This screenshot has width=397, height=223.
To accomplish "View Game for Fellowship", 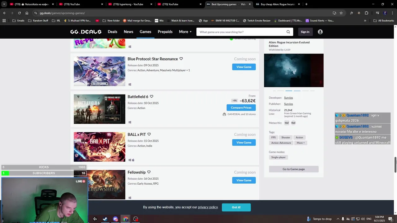I will (x=244, y=180).
